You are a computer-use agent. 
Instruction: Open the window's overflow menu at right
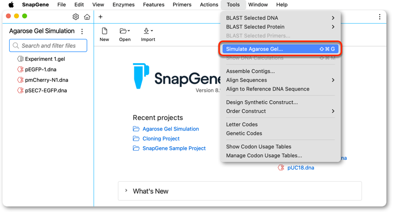click(379, 17)
